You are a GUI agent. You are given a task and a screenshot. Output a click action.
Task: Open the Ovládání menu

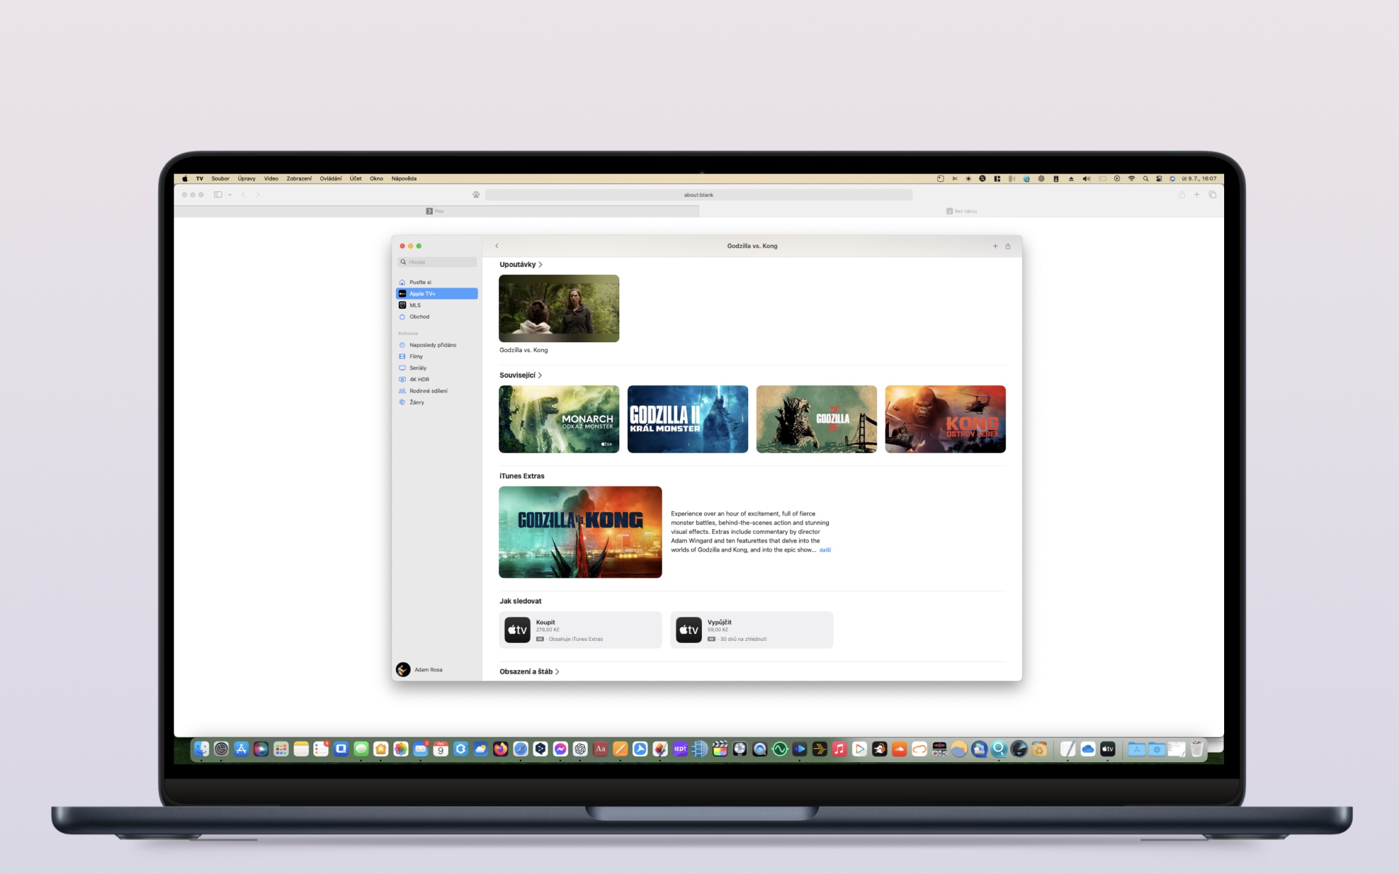(330, 178)
